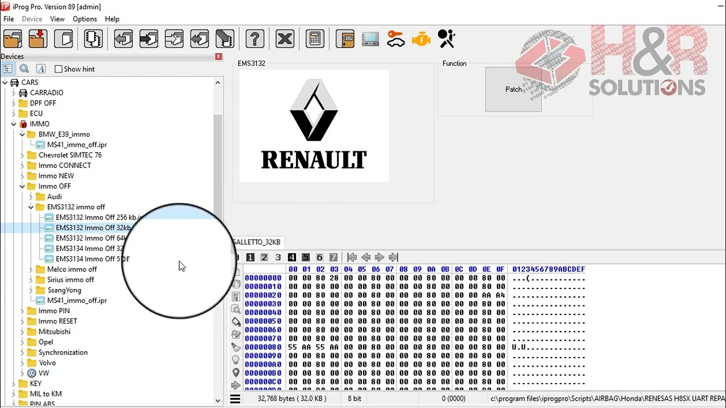Click the hamburger menu icon in status bar
The height and width of the screenshot is (408, 726).
[x=235, y=399]
